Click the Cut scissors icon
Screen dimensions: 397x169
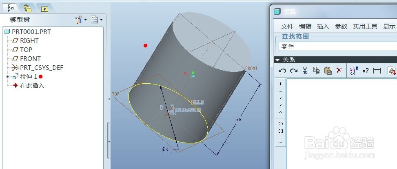305,71
